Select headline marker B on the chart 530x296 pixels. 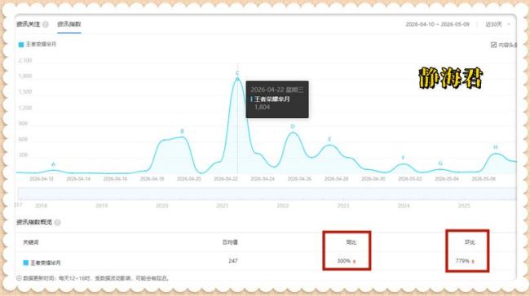coord(182,131)
